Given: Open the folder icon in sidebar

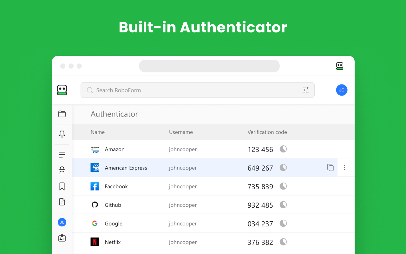Looking at the screenshot, I should point(62,114).
